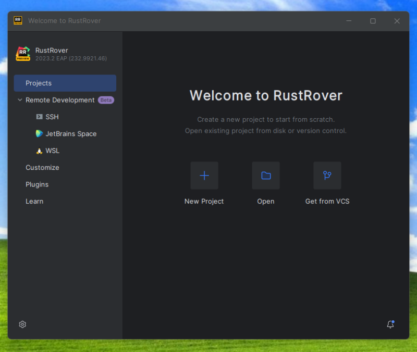417x352 pixels.
Task: Click the Get from VCS branch icon
Action: click(x=327, y=175)
